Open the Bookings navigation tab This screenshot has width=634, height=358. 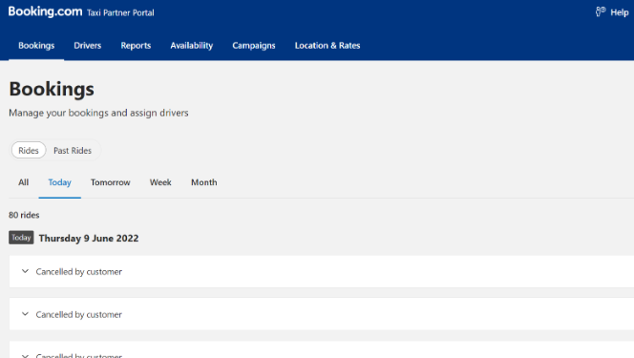[36, 45]
